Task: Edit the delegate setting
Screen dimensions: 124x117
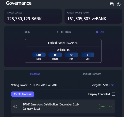Action: pos(111,85)
